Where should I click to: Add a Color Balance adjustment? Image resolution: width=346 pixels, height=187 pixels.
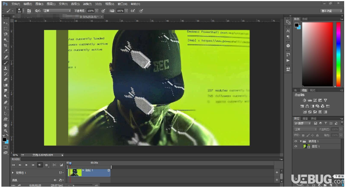pos(307,106)
